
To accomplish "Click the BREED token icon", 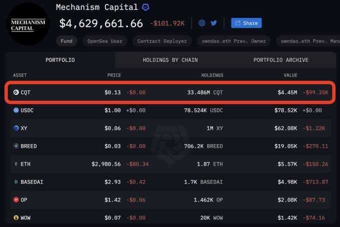I will click(16, 146).
